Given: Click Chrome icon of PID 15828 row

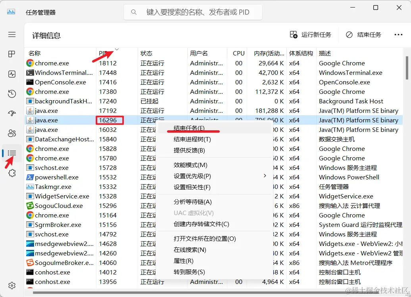Looking at the screenshot, I should (x=30, y=148).
